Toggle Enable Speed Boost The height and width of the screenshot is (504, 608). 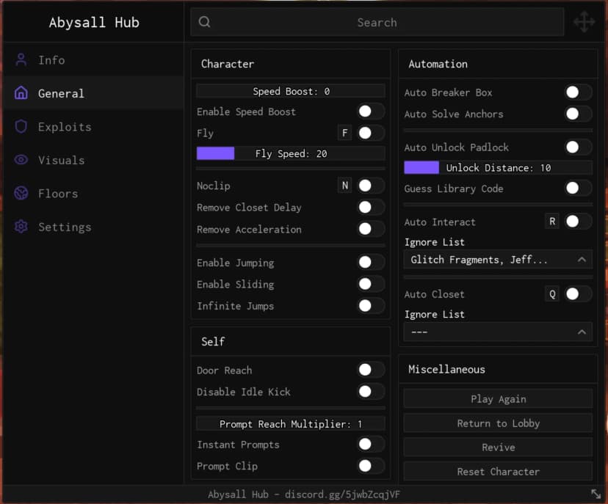coord(371,112)
